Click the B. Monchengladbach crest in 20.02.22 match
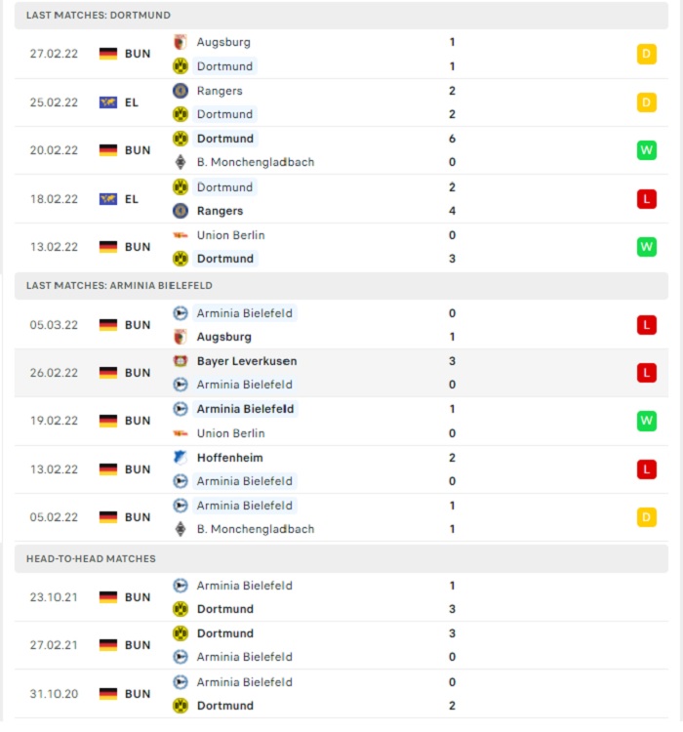The image size is (683, 732). pos(181,162)
